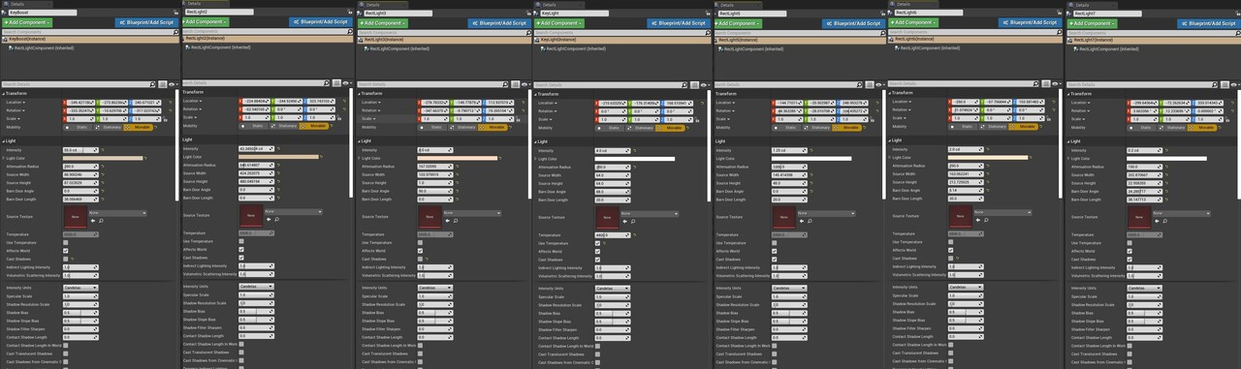
Task: Open Source Texture None dropdown in RectLight2 panel
Action: click(x=295, y=212)
